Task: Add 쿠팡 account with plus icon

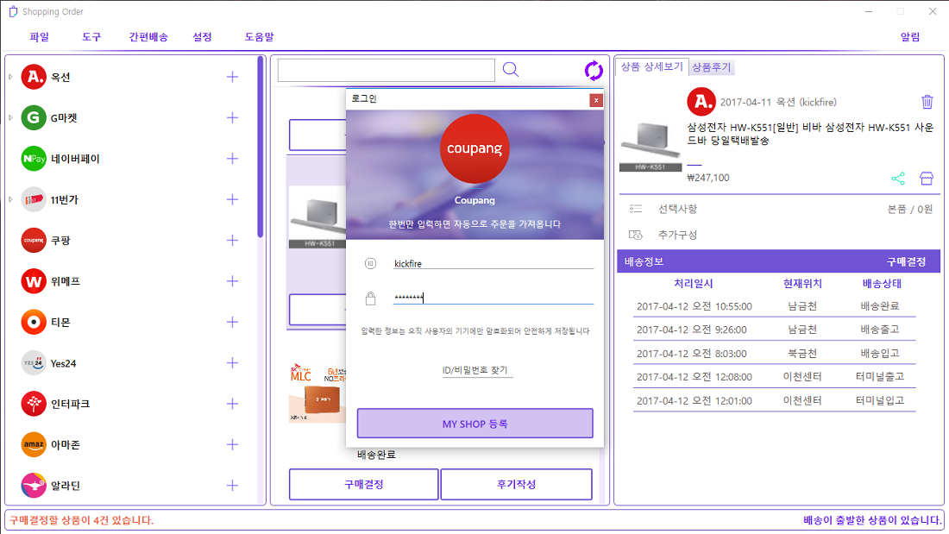Action: coord(232,241)
